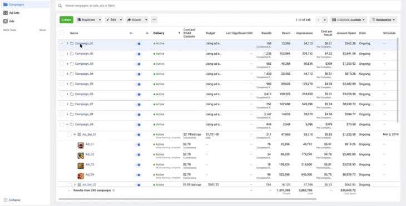Click the Reach column header
The height and width of the screenshot is (206, 406).
tap(286, 33)
